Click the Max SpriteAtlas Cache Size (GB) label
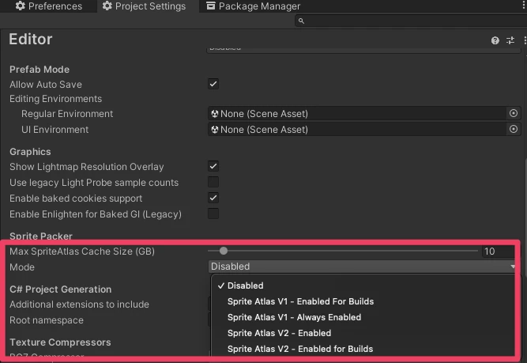Viewport: 527px width, 363px height. coord(82,251)
